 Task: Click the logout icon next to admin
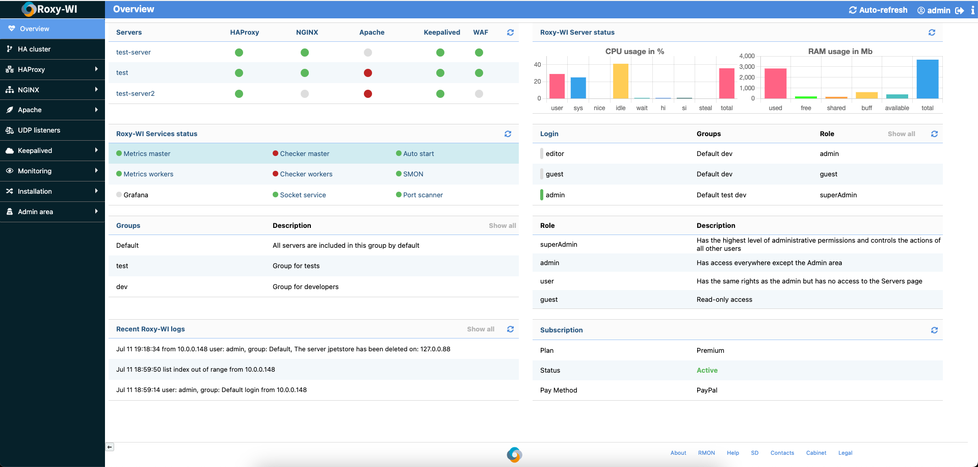tap(959, 10)
